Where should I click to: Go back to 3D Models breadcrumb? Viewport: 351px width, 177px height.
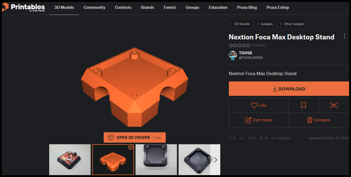(240, 24)
